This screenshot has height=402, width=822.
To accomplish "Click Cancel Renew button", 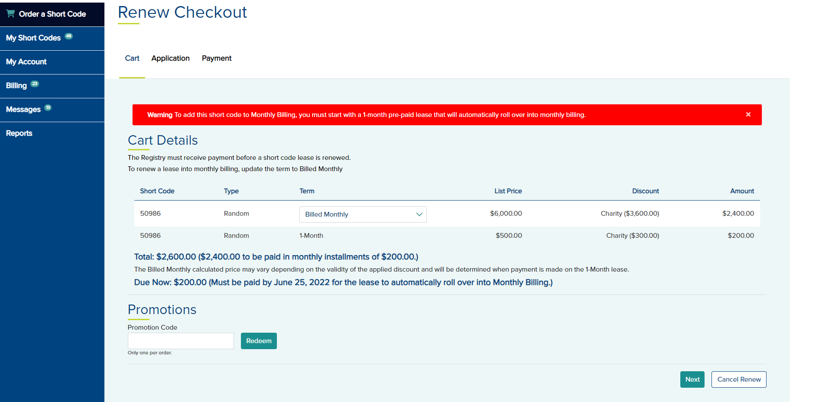I will point(738,379).
